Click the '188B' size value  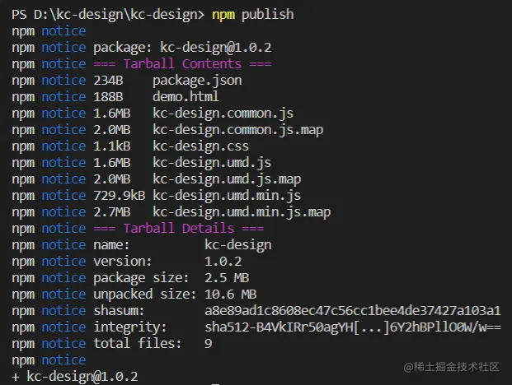tap(108, 97)
